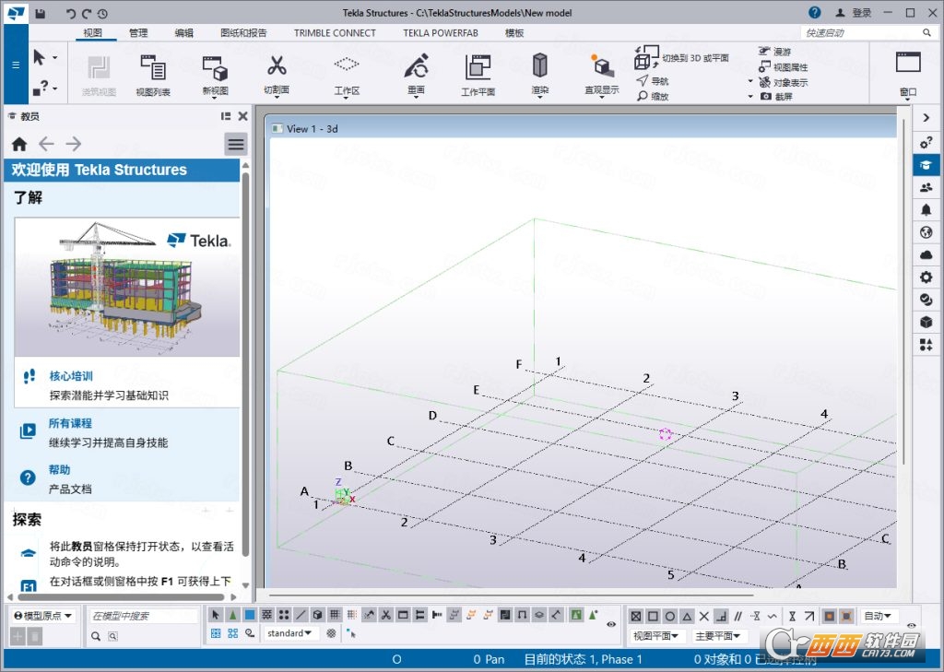
Task: Open the gear settings icon in the side pane
Action: point(926,277)
